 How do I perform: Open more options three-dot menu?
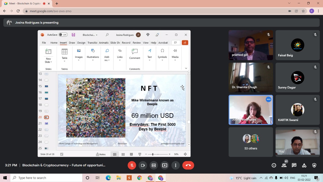pyautogui.click(x=176, y=165)
